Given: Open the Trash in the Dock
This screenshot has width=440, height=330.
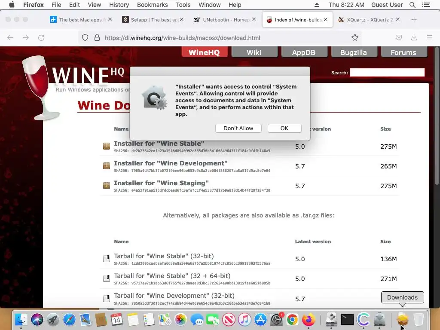Looking at the screenshot, I should click(x=419, y=320).
